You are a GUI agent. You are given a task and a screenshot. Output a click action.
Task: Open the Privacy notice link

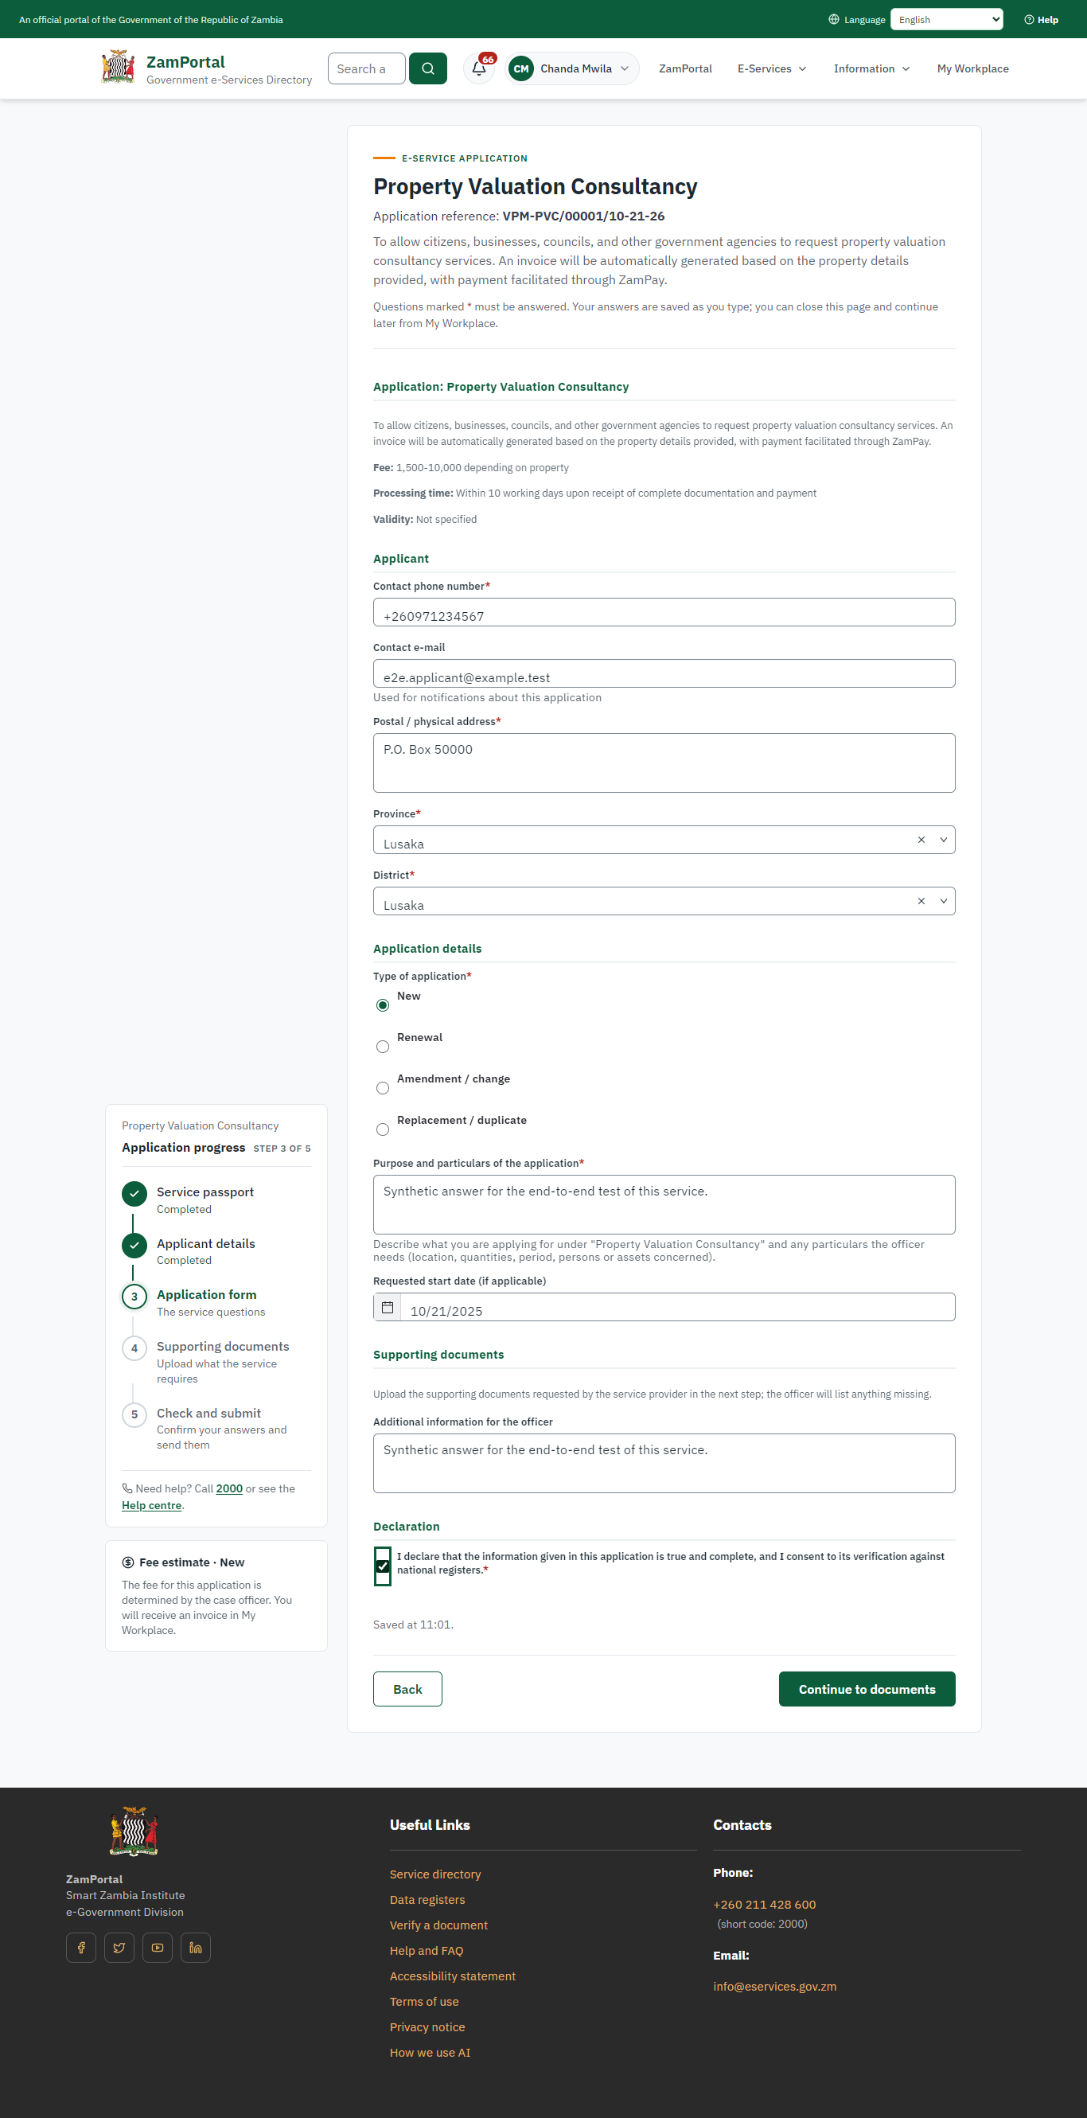pos(427,2026)
